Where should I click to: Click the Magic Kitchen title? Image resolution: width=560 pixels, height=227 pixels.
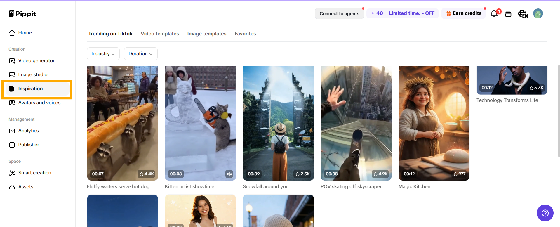tap(414, 186)
